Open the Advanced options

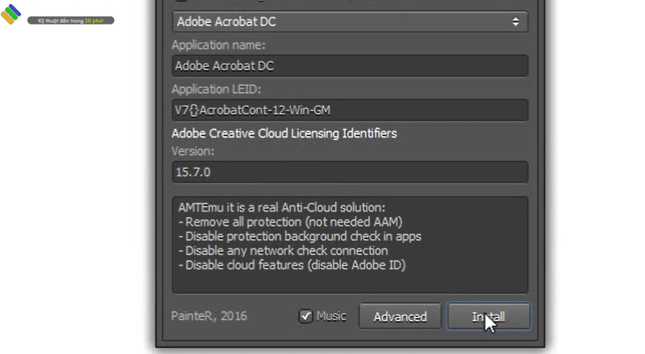(400, 317)
